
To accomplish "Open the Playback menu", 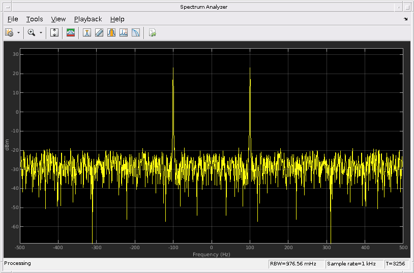I will point(88,19).
